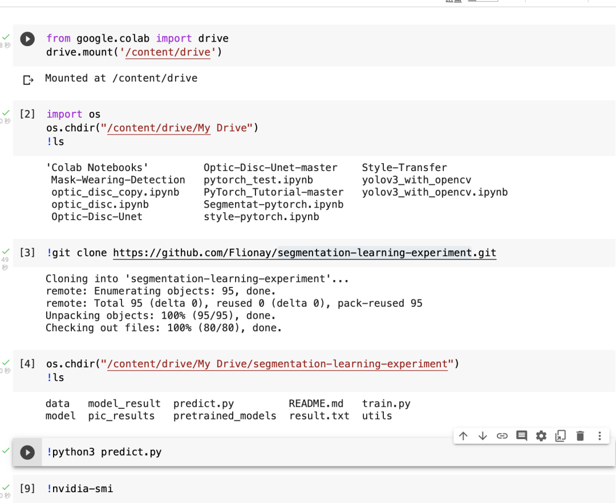Select cell [4] execution count
This screenshot has width=616, height=503.
[x=27, y=364]
